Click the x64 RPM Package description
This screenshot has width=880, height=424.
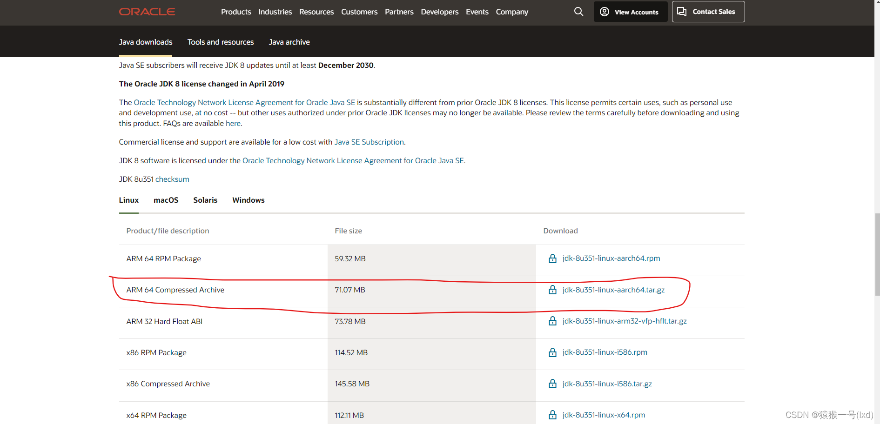pyautogui.click(x=156, y=415)
